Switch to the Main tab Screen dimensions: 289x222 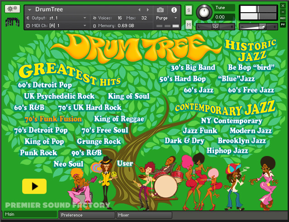tap(30, 214)
